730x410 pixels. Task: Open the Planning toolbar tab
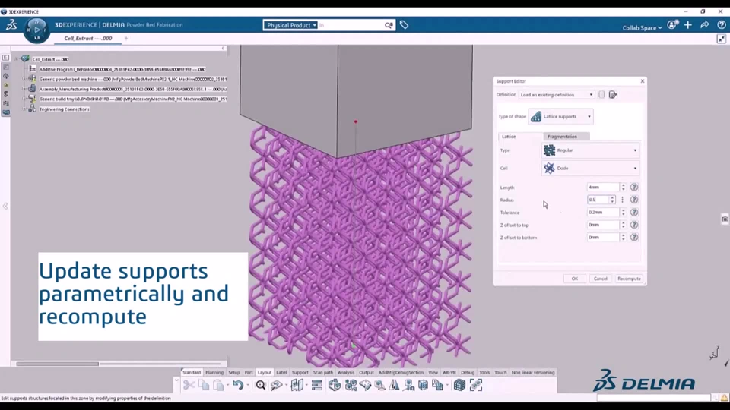tap(214, 372)
